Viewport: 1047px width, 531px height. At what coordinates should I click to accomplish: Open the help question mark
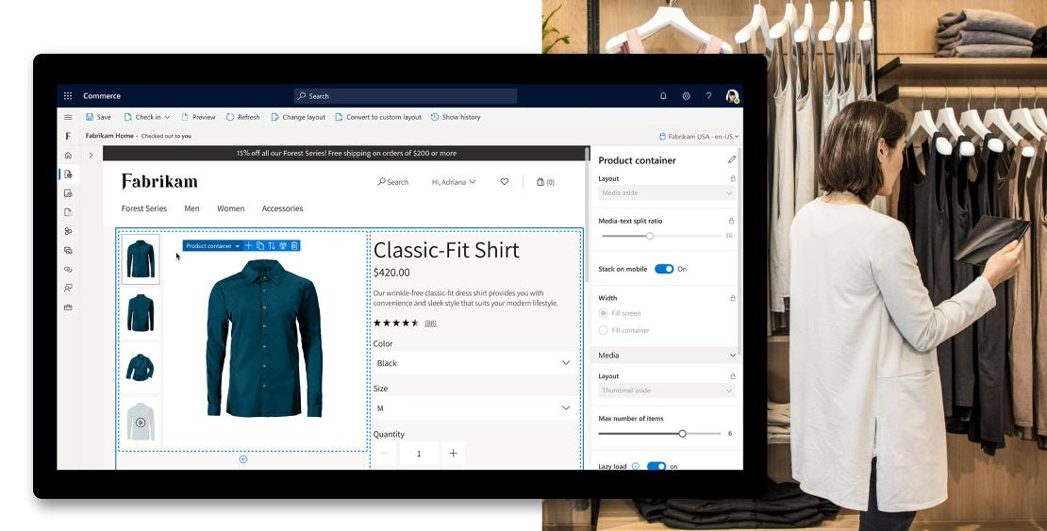click(708, 96)
